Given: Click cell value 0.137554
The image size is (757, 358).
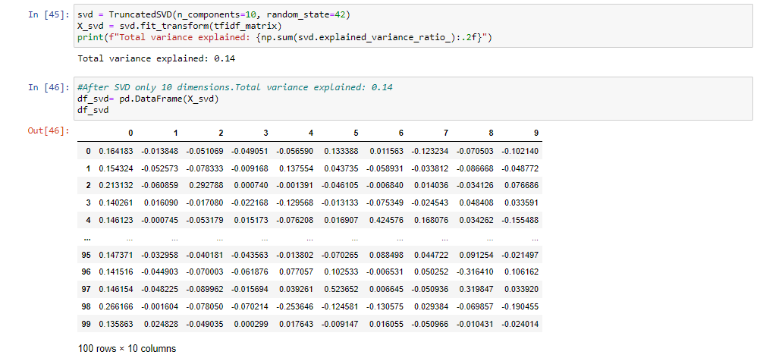Looking at the screenshot, I should (x=297, y=169).
